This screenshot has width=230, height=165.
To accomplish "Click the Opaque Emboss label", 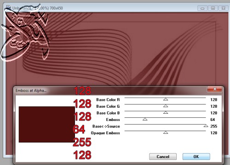I will 105,133.
